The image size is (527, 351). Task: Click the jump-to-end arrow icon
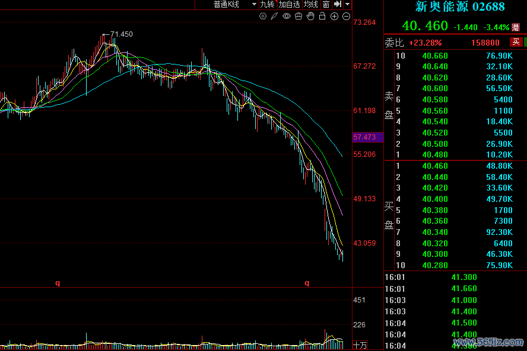click(x=338, y=4)
